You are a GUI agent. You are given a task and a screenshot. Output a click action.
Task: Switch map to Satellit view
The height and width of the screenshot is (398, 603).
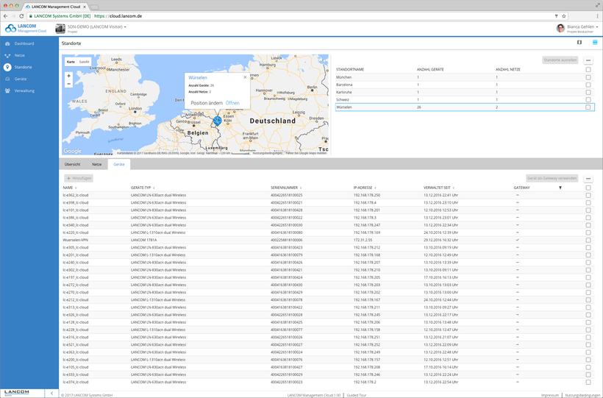click(85, 62)
